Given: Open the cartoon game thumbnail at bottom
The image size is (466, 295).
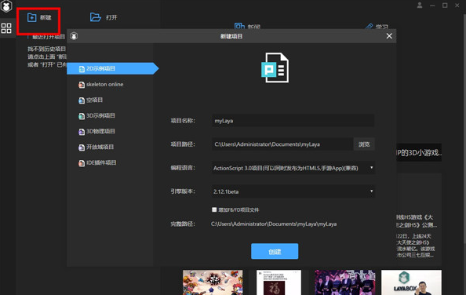Looking at the screenshot, I should (213, 282).
